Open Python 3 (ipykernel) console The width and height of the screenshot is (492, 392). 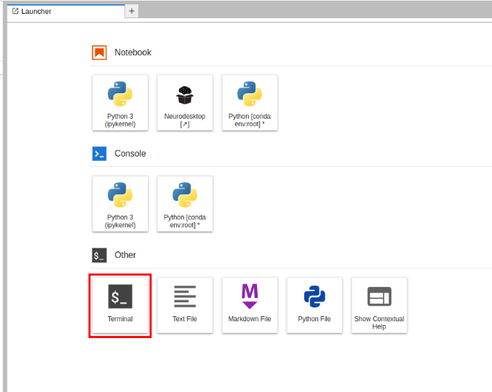pos(120,203)
